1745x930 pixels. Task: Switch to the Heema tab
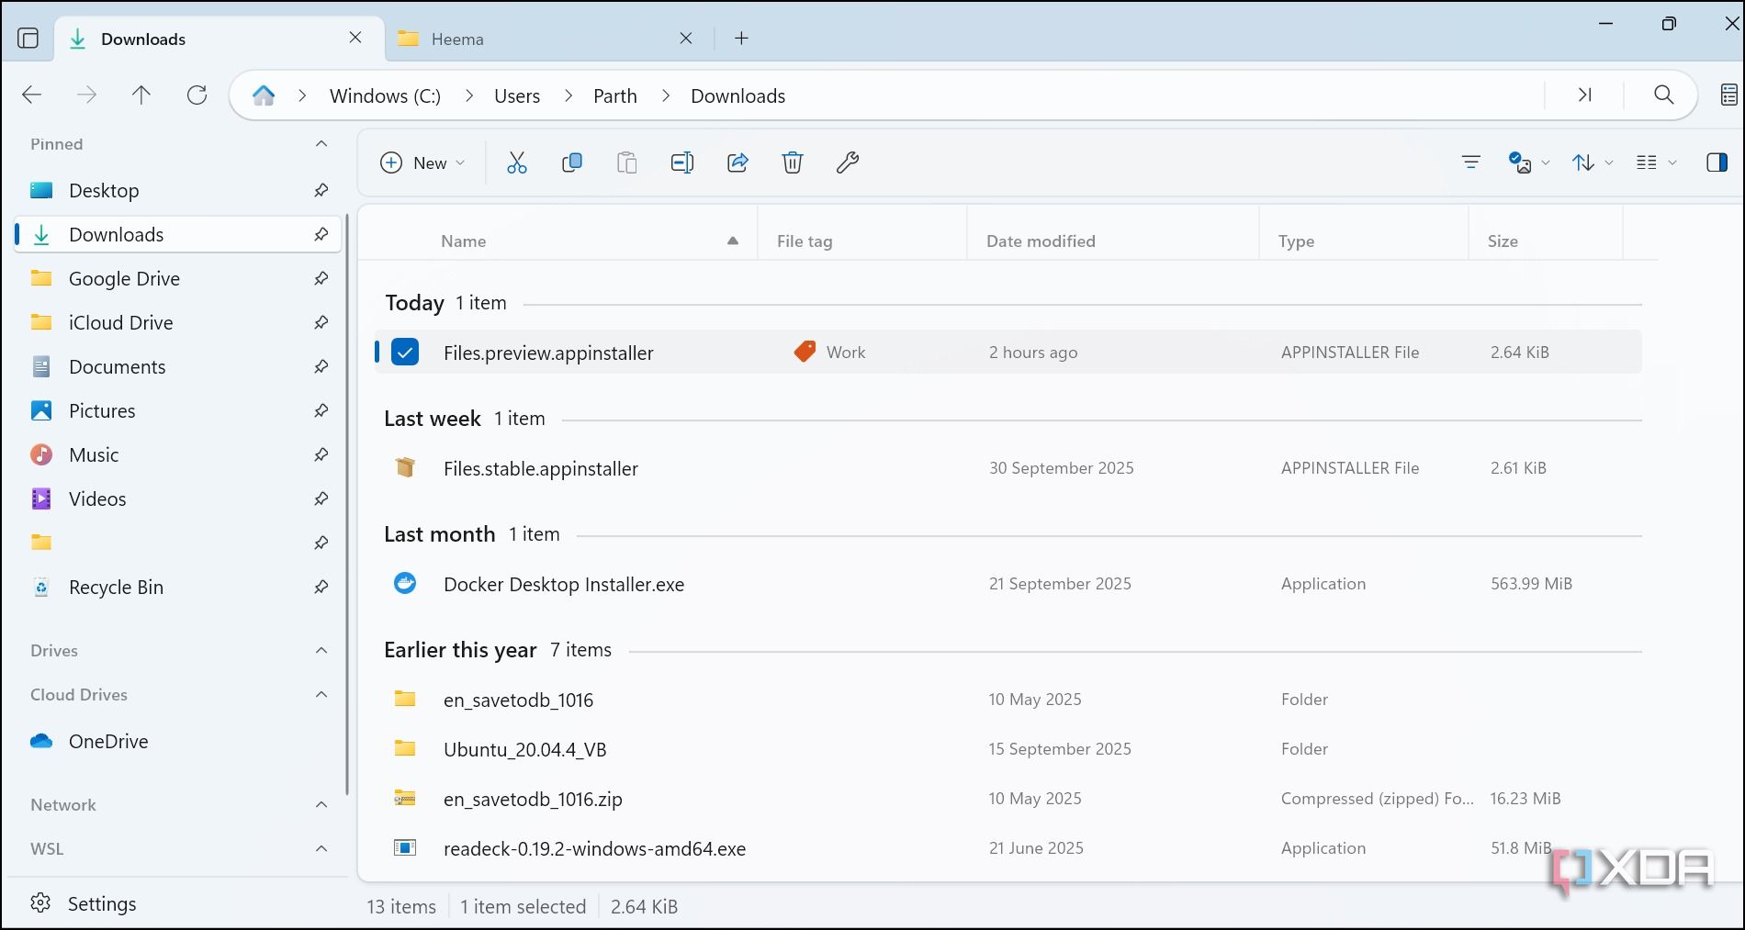tap(546, 39)
